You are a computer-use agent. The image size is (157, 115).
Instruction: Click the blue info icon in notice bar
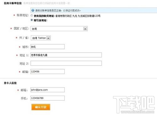coord(33,10)
